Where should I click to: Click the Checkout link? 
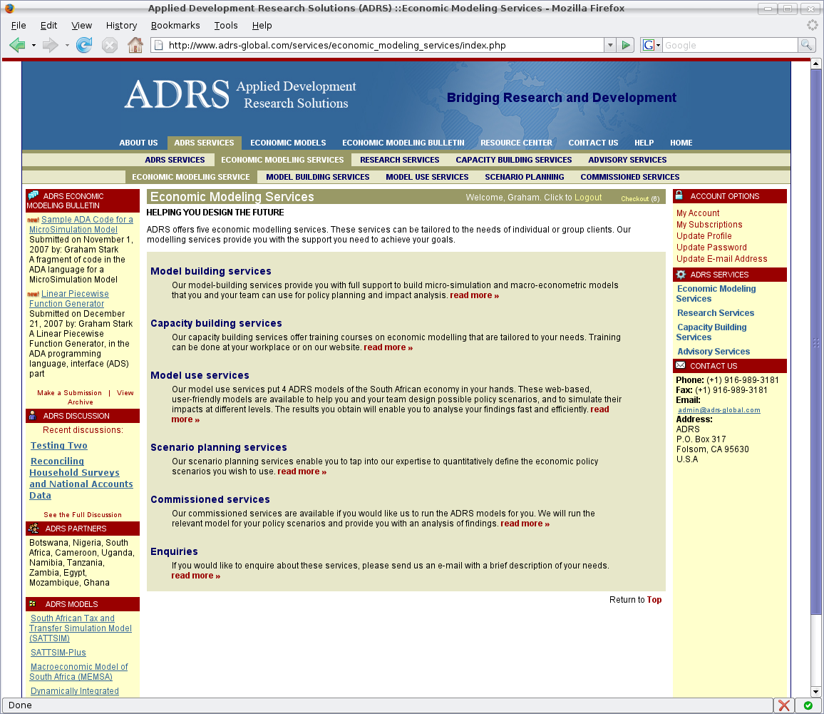[635, 199]
